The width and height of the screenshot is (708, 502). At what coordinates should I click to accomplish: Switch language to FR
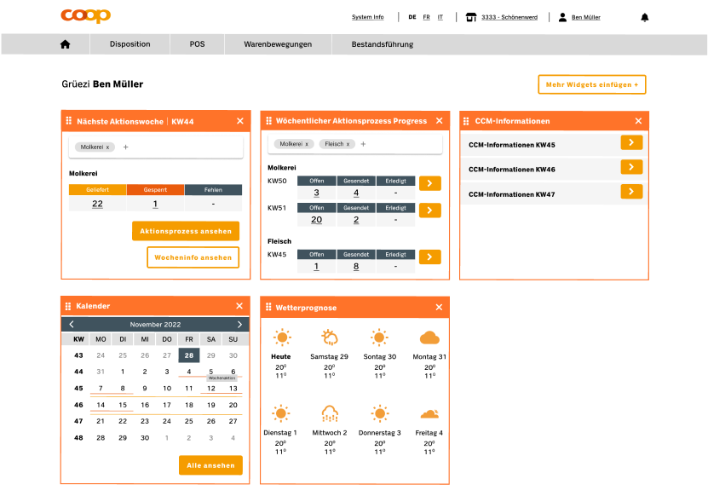426,17
